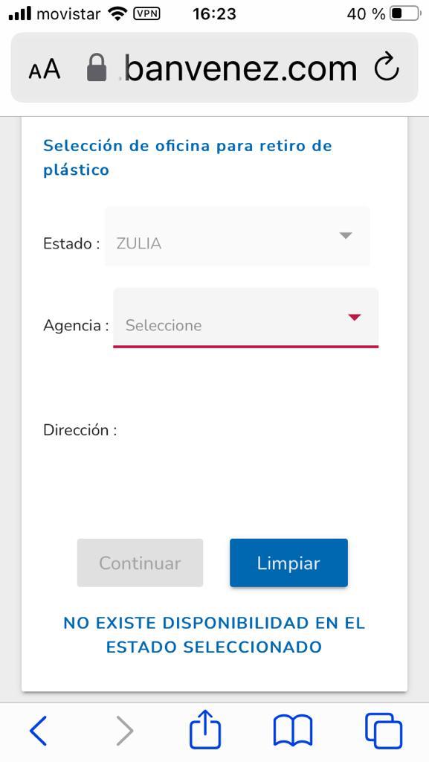Tap the Safari back arrow
The width and height of the screenshot is (429, 762).
[38, 731]
